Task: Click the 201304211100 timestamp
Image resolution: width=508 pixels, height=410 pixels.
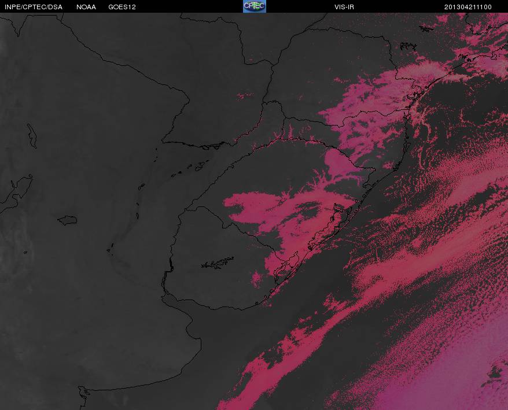Action: point(468,7)
